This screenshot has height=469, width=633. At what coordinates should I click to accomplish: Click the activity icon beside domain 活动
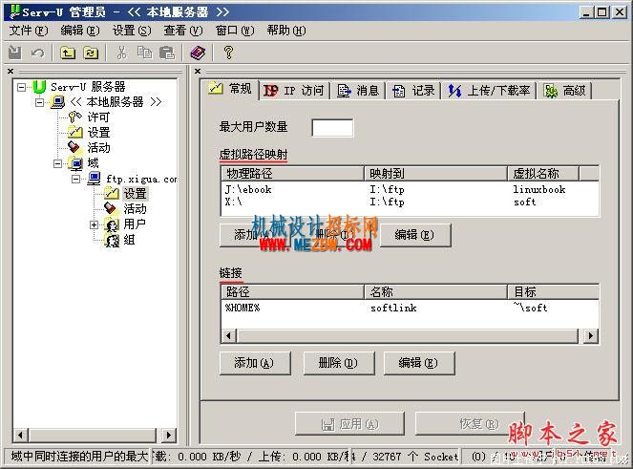[111, 208]
